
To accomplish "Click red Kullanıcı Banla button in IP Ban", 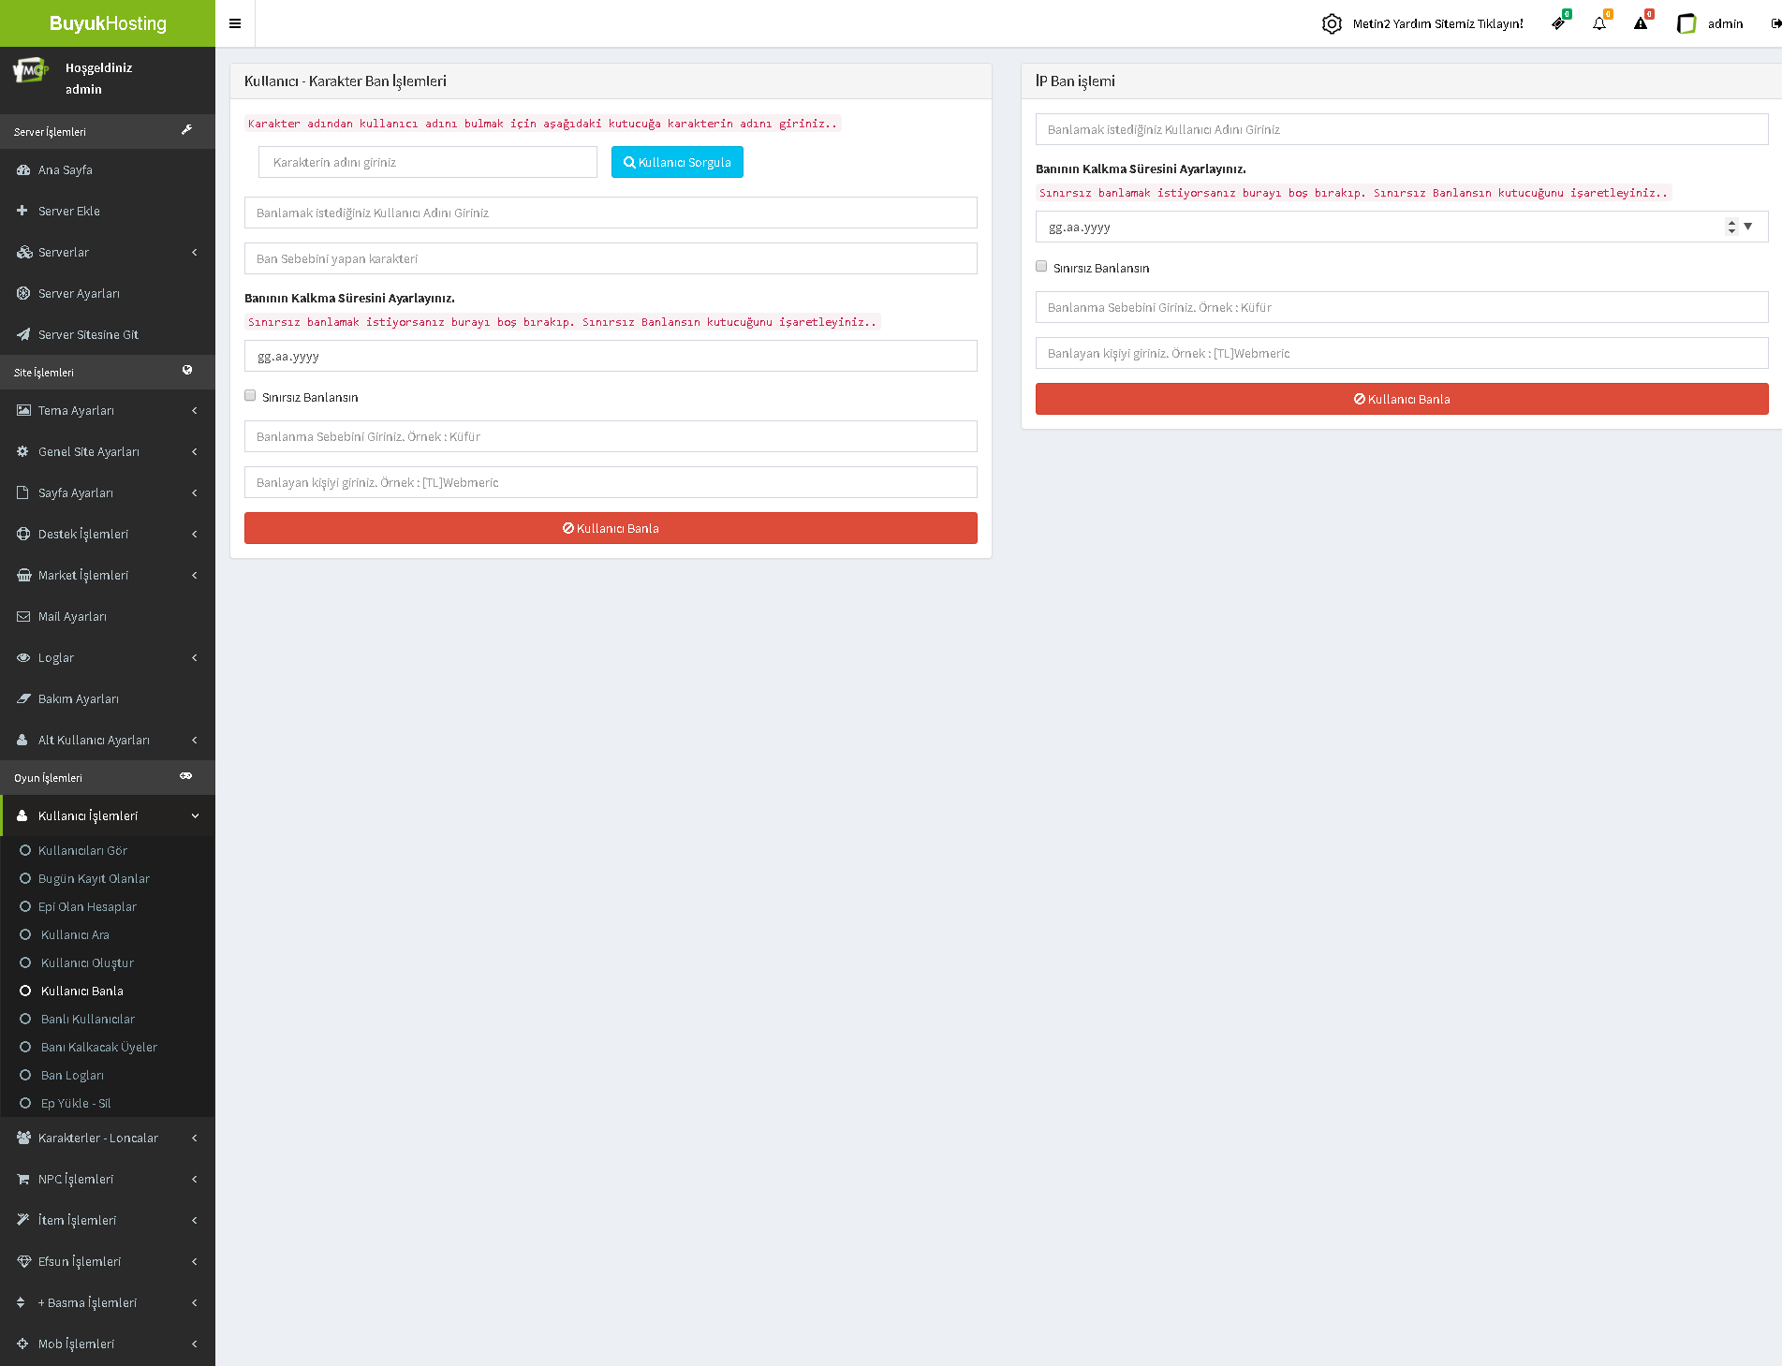I will [1401, 399].
